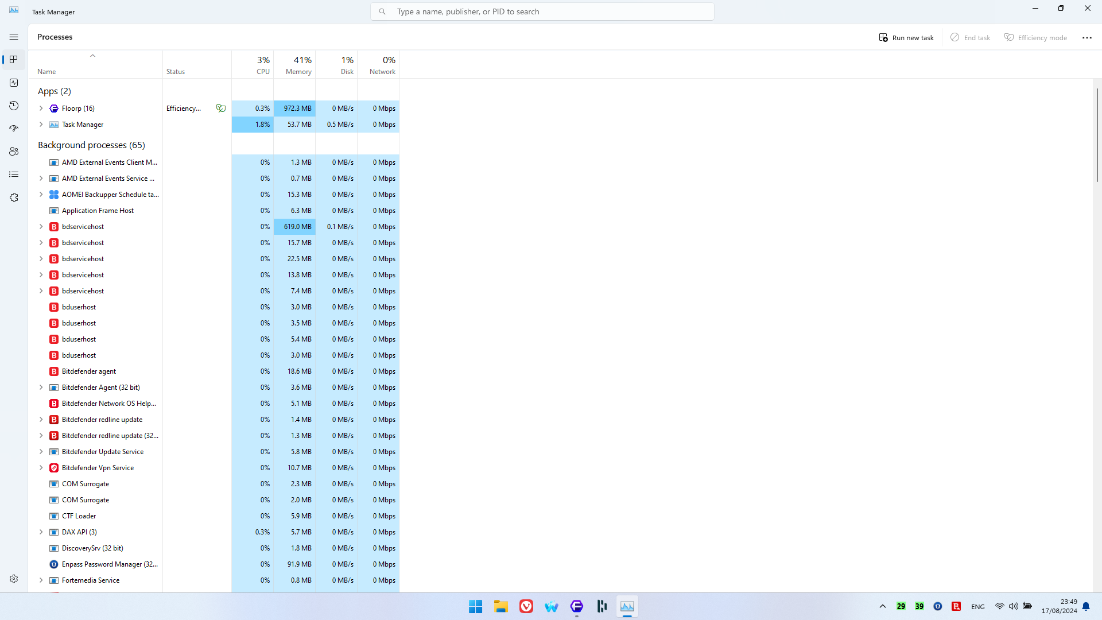Click the efficiency leaf icon for Floorp
Image resolution: width=1102 pixels, height=620 pixels.
tap(221, 108)
